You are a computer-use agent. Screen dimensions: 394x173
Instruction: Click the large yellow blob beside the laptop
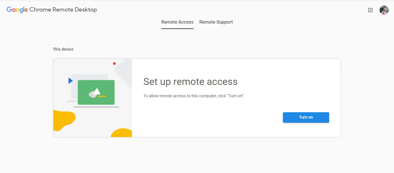tap(63, 120)
